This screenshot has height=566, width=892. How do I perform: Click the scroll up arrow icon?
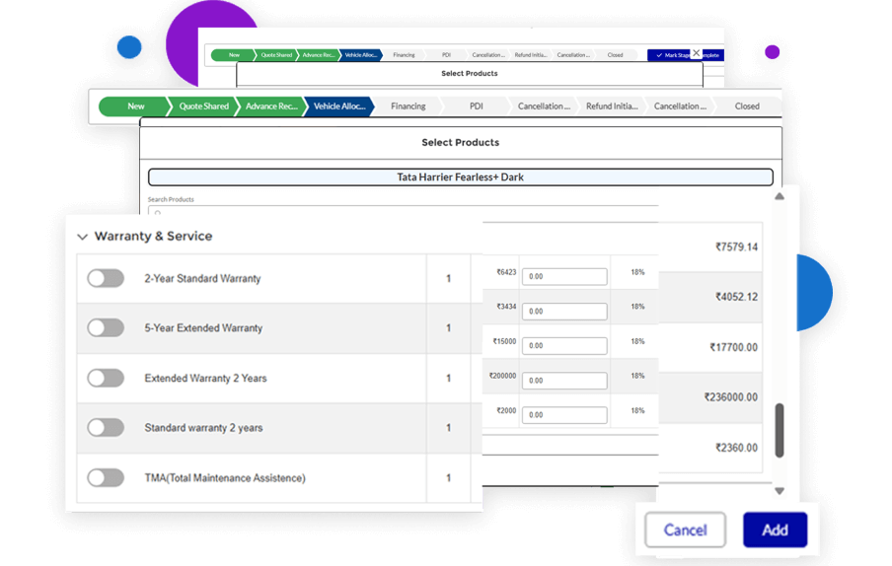[x=779, y=197]
